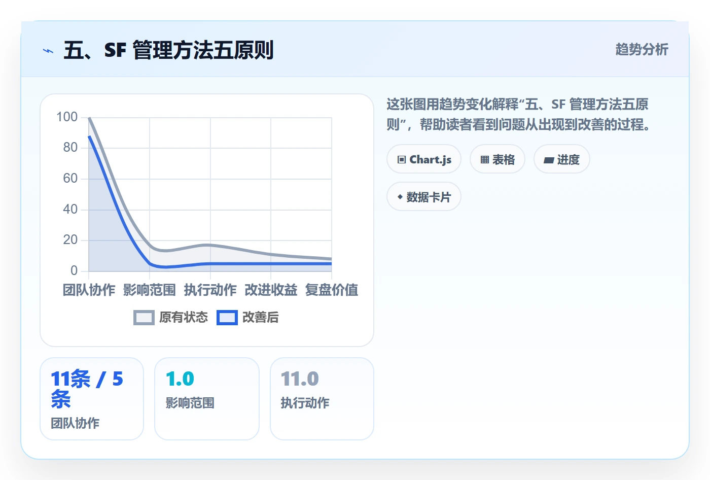Viewport: 710px width, 480px height.
Task: Click the 改进收益 x-axis label
Action: click(271, 290)
